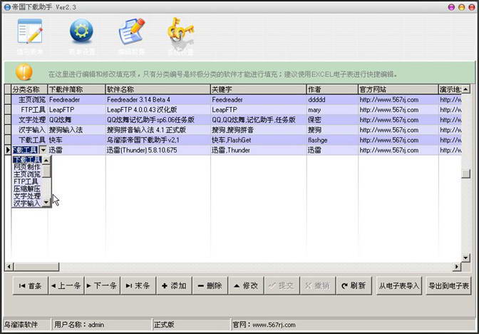Image resolution: width=479 pixels, height=334 pixels.
Task: Select the row marker beside 快车 row
Action: tap(8, 140)
